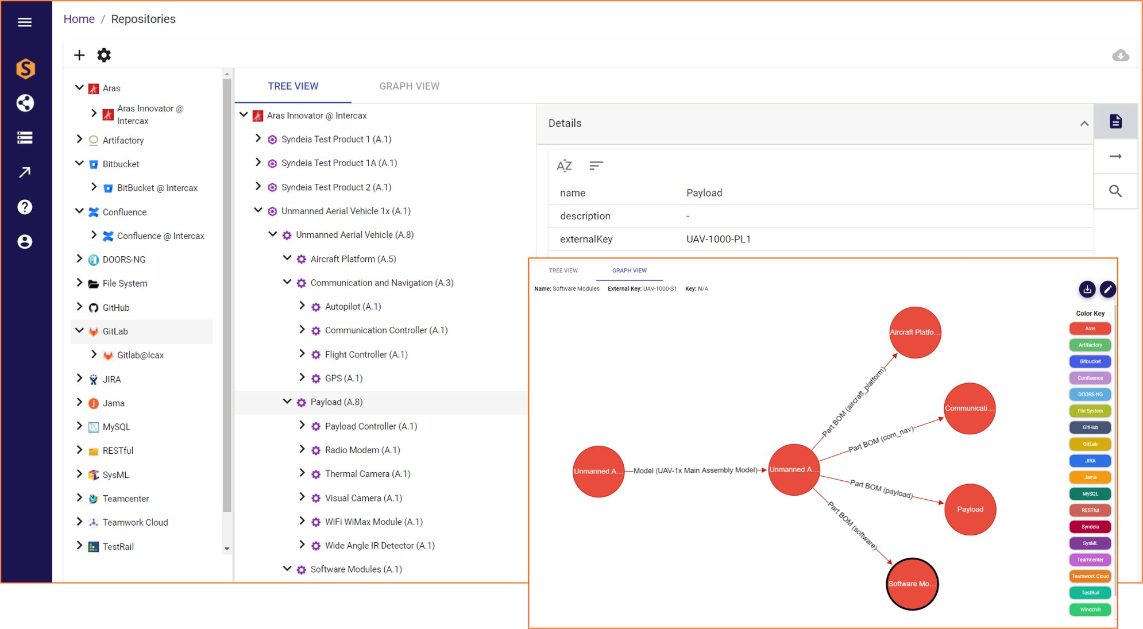Screen dimensions: 1143x629
Task: Sort details alphabetically with AZ icon
Action: point(564,166)
